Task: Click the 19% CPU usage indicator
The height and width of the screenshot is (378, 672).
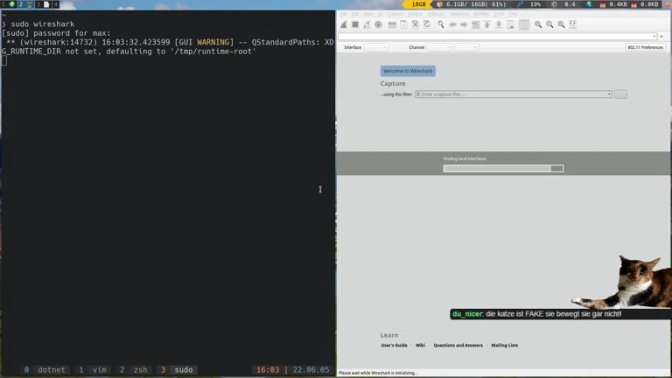Action: pyautogui.click(x=529, y=4)
